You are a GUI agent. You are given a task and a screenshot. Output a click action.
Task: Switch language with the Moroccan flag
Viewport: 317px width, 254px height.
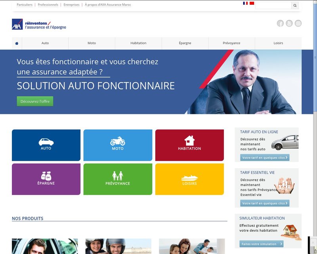pos(252,3)
